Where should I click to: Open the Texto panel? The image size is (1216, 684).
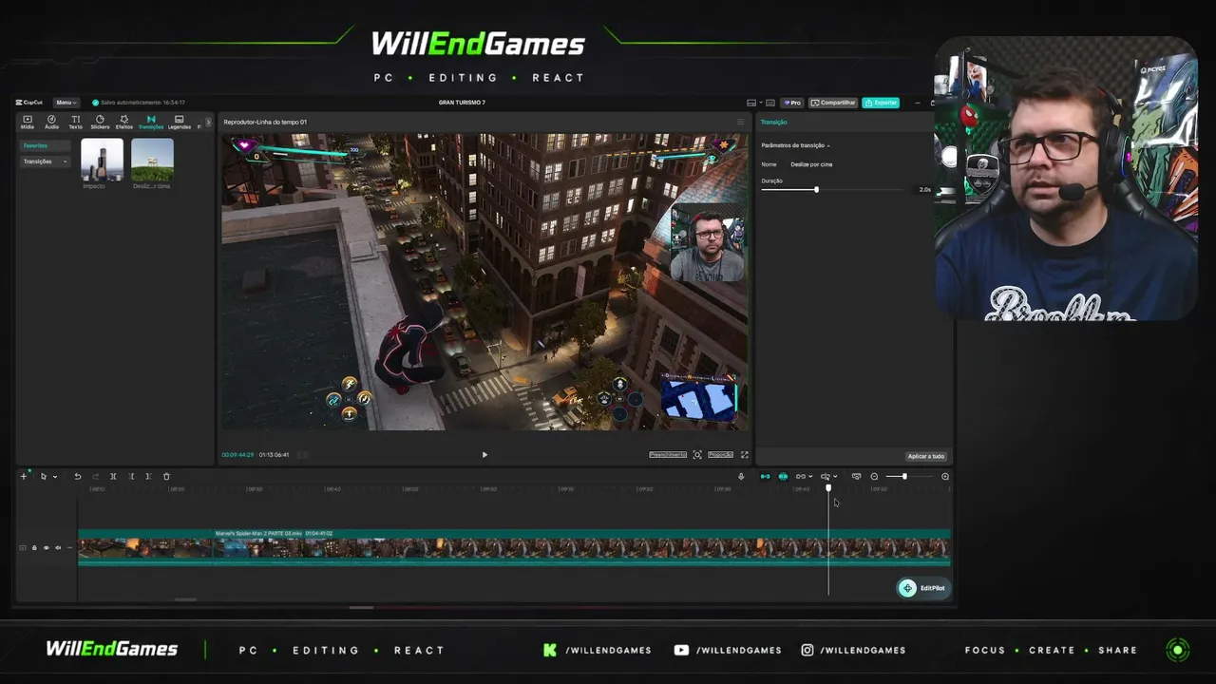tap(75, 122)
